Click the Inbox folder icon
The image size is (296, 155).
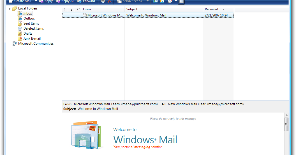(x=20, y=13)
